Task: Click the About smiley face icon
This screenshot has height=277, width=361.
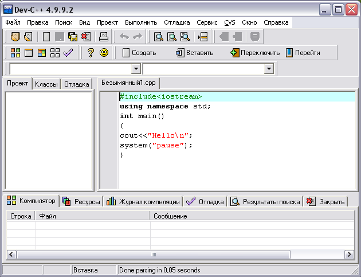Action: 104,53
